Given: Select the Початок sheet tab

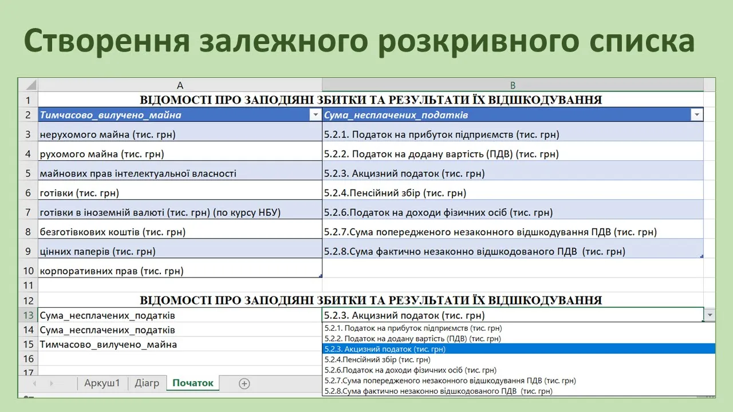Looking at the screenshot, I should (192, 383).
